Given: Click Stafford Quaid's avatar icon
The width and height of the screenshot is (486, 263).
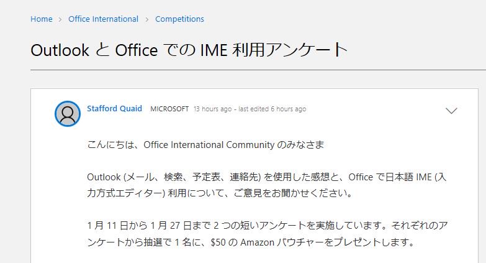Looking at the screenshot, I should pos(68,114).
